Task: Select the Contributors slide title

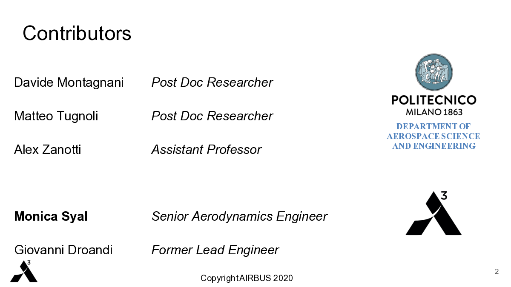Action: click(x=77, y=33)
